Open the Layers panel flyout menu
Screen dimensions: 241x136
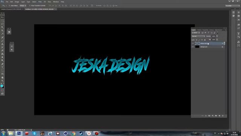[226, 30]
